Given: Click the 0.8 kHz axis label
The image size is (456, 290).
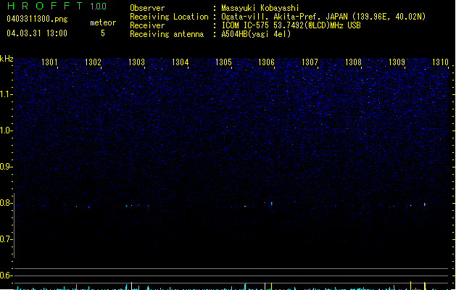Looking at the screenshot, I should [6, 203].
